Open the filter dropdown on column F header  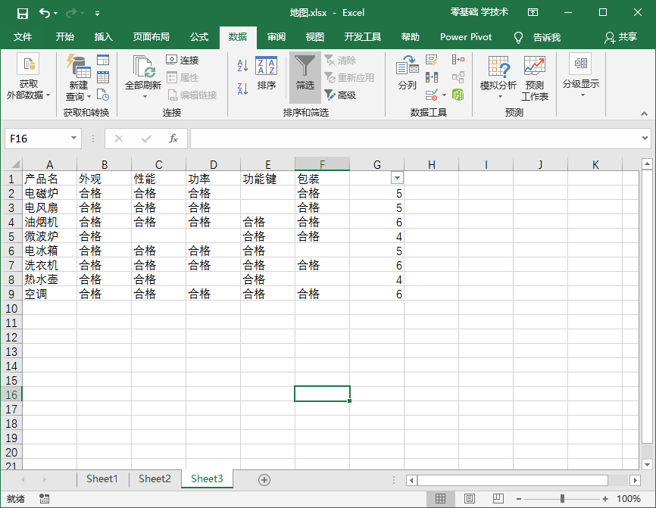(x=397, y=177)
